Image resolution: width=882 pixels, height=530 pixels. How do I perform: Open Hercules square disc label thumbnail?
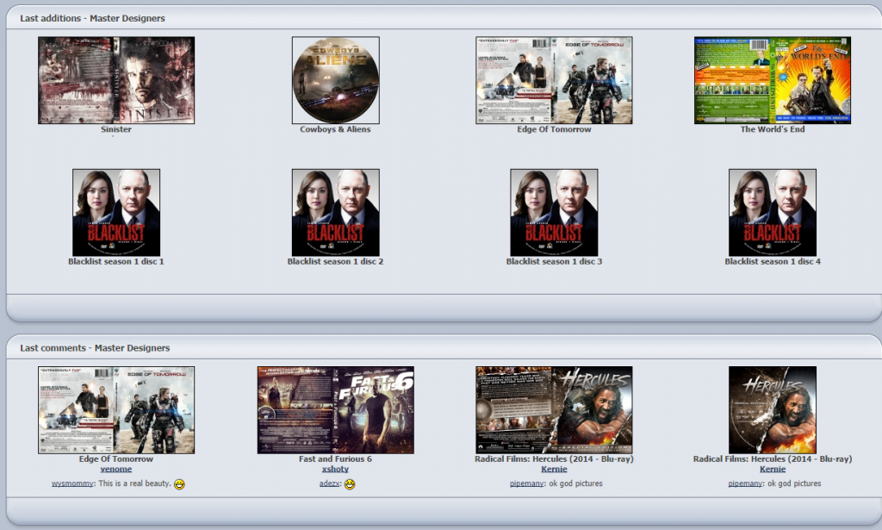pos(773,410)
